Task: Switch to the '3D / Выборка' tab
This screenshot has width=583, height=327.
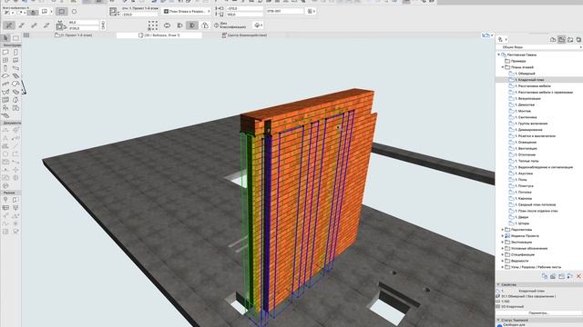Action: 159,35
